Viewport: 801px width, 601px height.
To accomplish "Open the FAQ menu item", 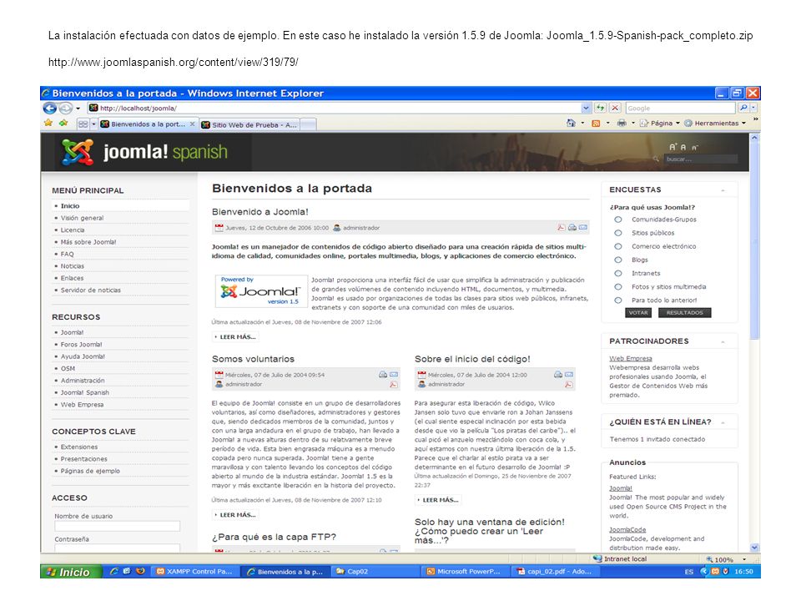I will 67,254.
